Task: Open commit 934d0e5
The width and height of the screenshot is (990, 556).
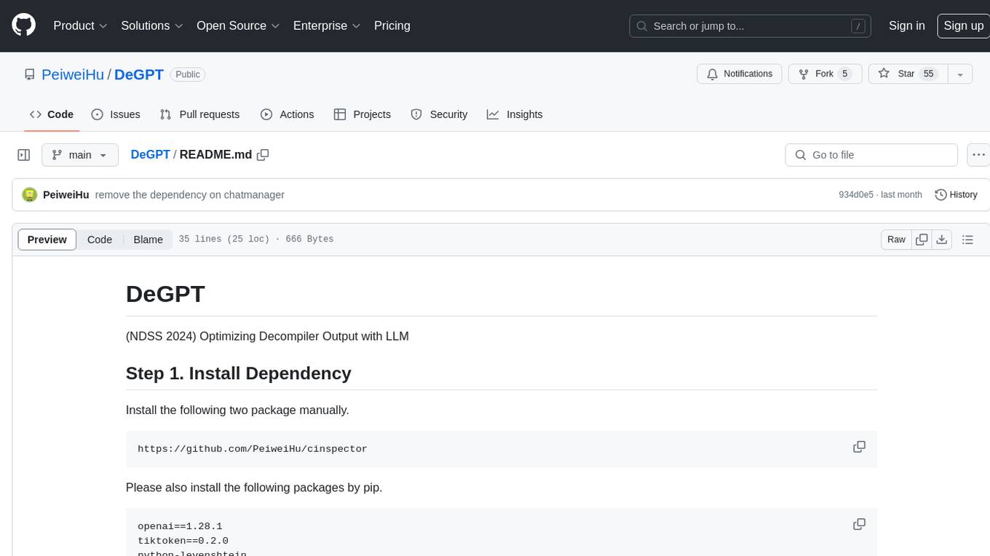Action: pos(856,195)
